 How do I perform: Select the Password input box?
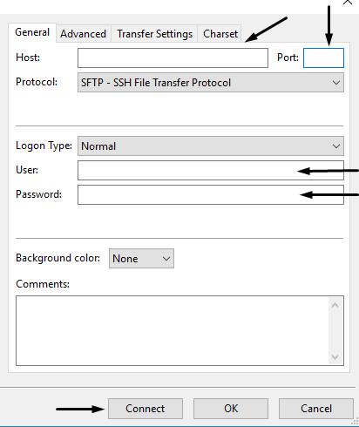click(x=211, y=194)
